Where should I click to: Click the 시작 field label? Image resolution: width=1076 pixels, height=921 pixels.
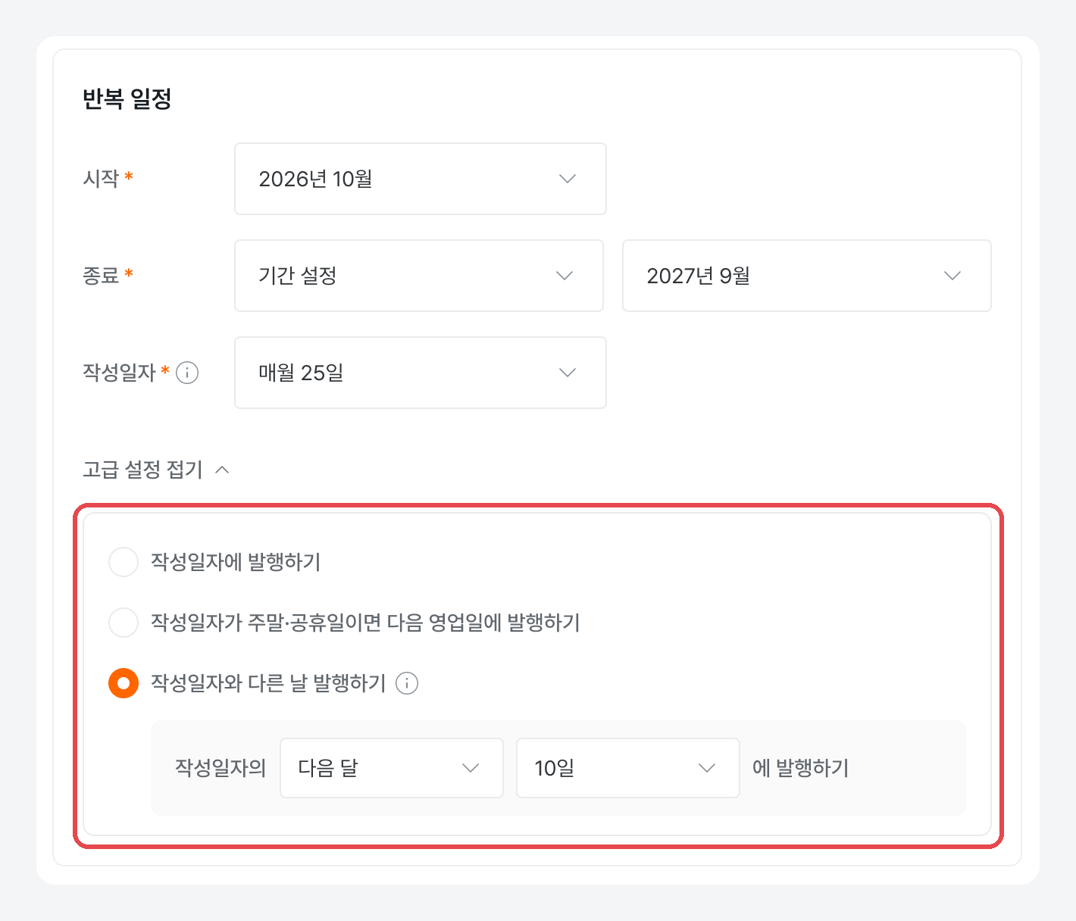101,179
